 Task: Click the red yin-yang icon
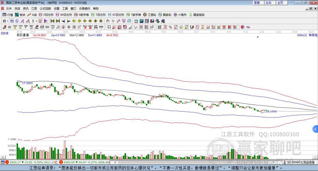point(243,27)
